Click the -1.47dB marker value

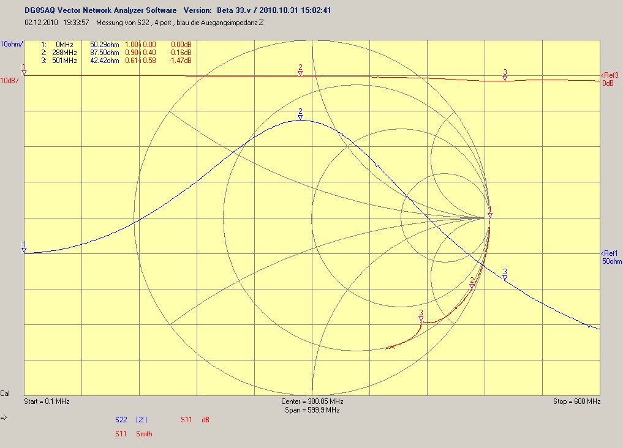(x=180, y=61)
